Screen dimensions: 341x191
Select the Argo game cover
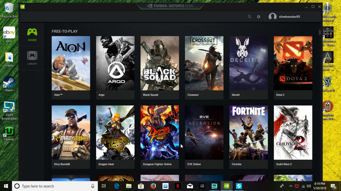115,63
